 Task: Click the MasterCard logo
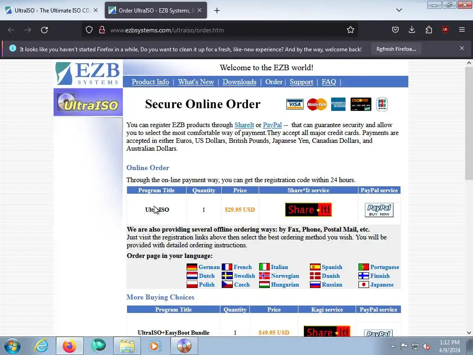click(x=317, y=104)
